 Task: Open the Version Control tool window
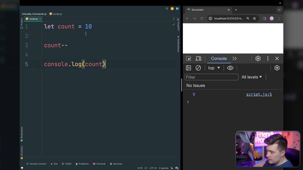36,164
